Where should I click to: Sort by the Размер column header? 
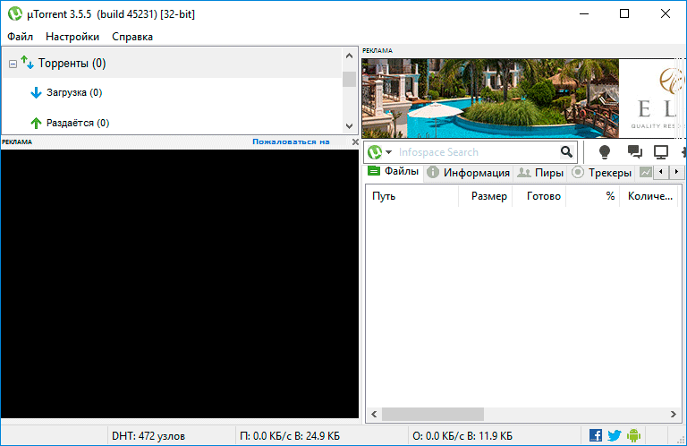point(486,196)
